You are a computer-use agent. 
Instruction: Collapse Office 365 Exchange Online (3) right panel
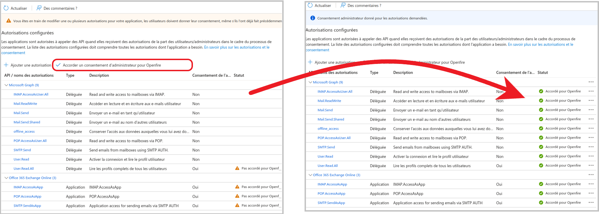tap(310, 175)
